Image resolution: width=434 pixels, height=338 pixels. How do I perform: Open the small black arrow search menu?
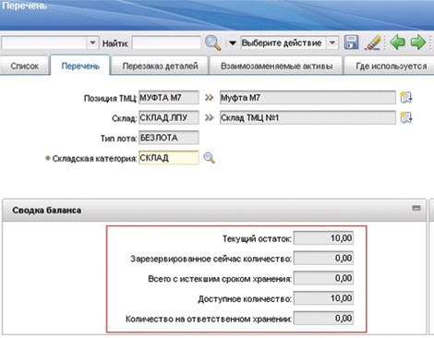tap(233, 43)
